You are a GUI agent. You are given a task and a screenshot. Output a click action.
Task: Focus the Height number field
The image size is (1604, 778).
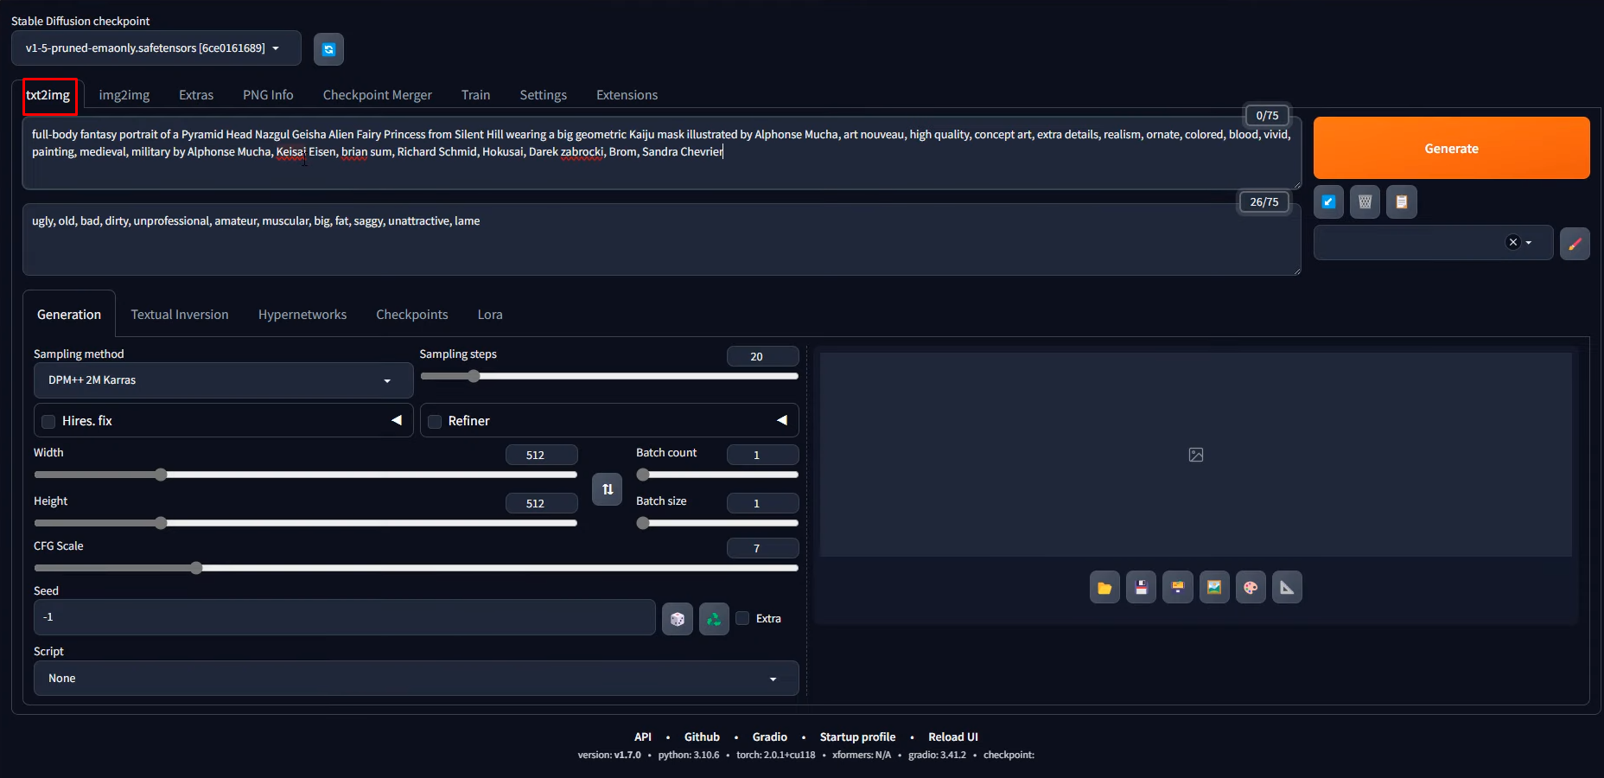(x=542, y=503)
